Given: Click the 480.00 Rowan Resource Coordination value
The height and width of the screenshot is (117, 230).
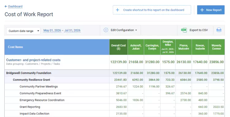Looking at the screenshot, I should (203, 100).
